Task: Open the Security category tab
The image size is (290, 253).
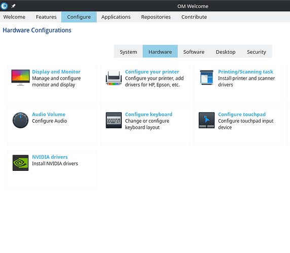Action: (257, 52)
